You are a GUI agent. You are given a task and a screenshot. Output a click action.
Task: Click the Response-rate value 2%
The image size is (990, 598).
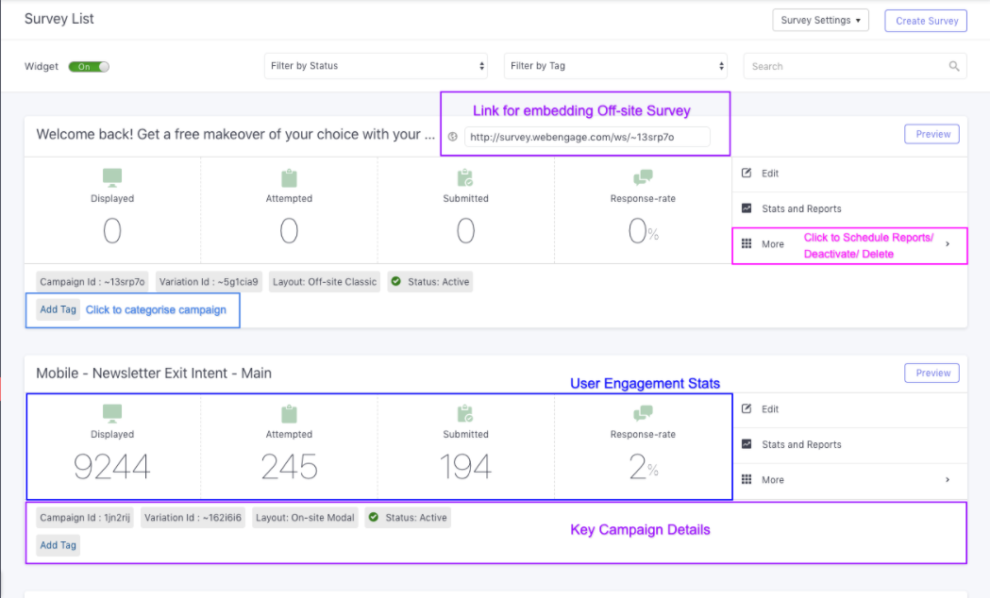(644, 468)
